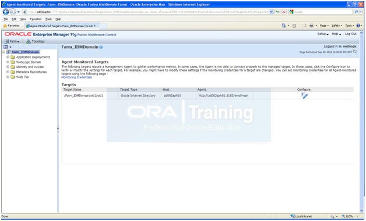Open the Setup dropdown menu

click(x=323, y=34)
